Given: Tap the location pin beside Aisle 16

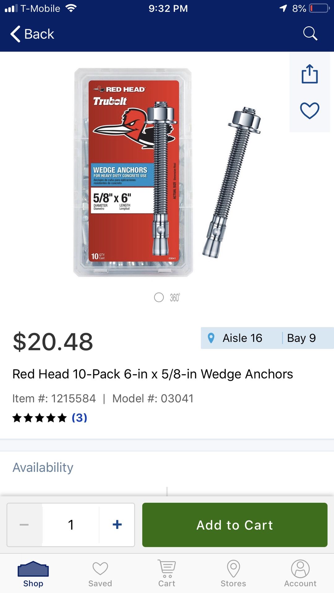Looking at the screenshot, I should click(x=211, y=338).
